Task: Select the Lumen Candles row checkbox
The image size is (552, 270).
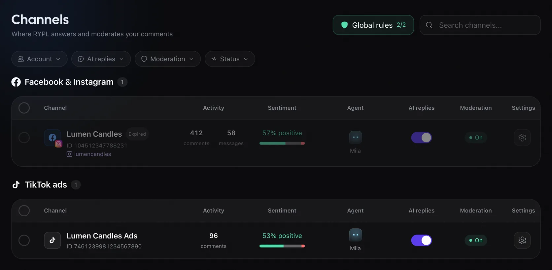Action: point(24,138)
